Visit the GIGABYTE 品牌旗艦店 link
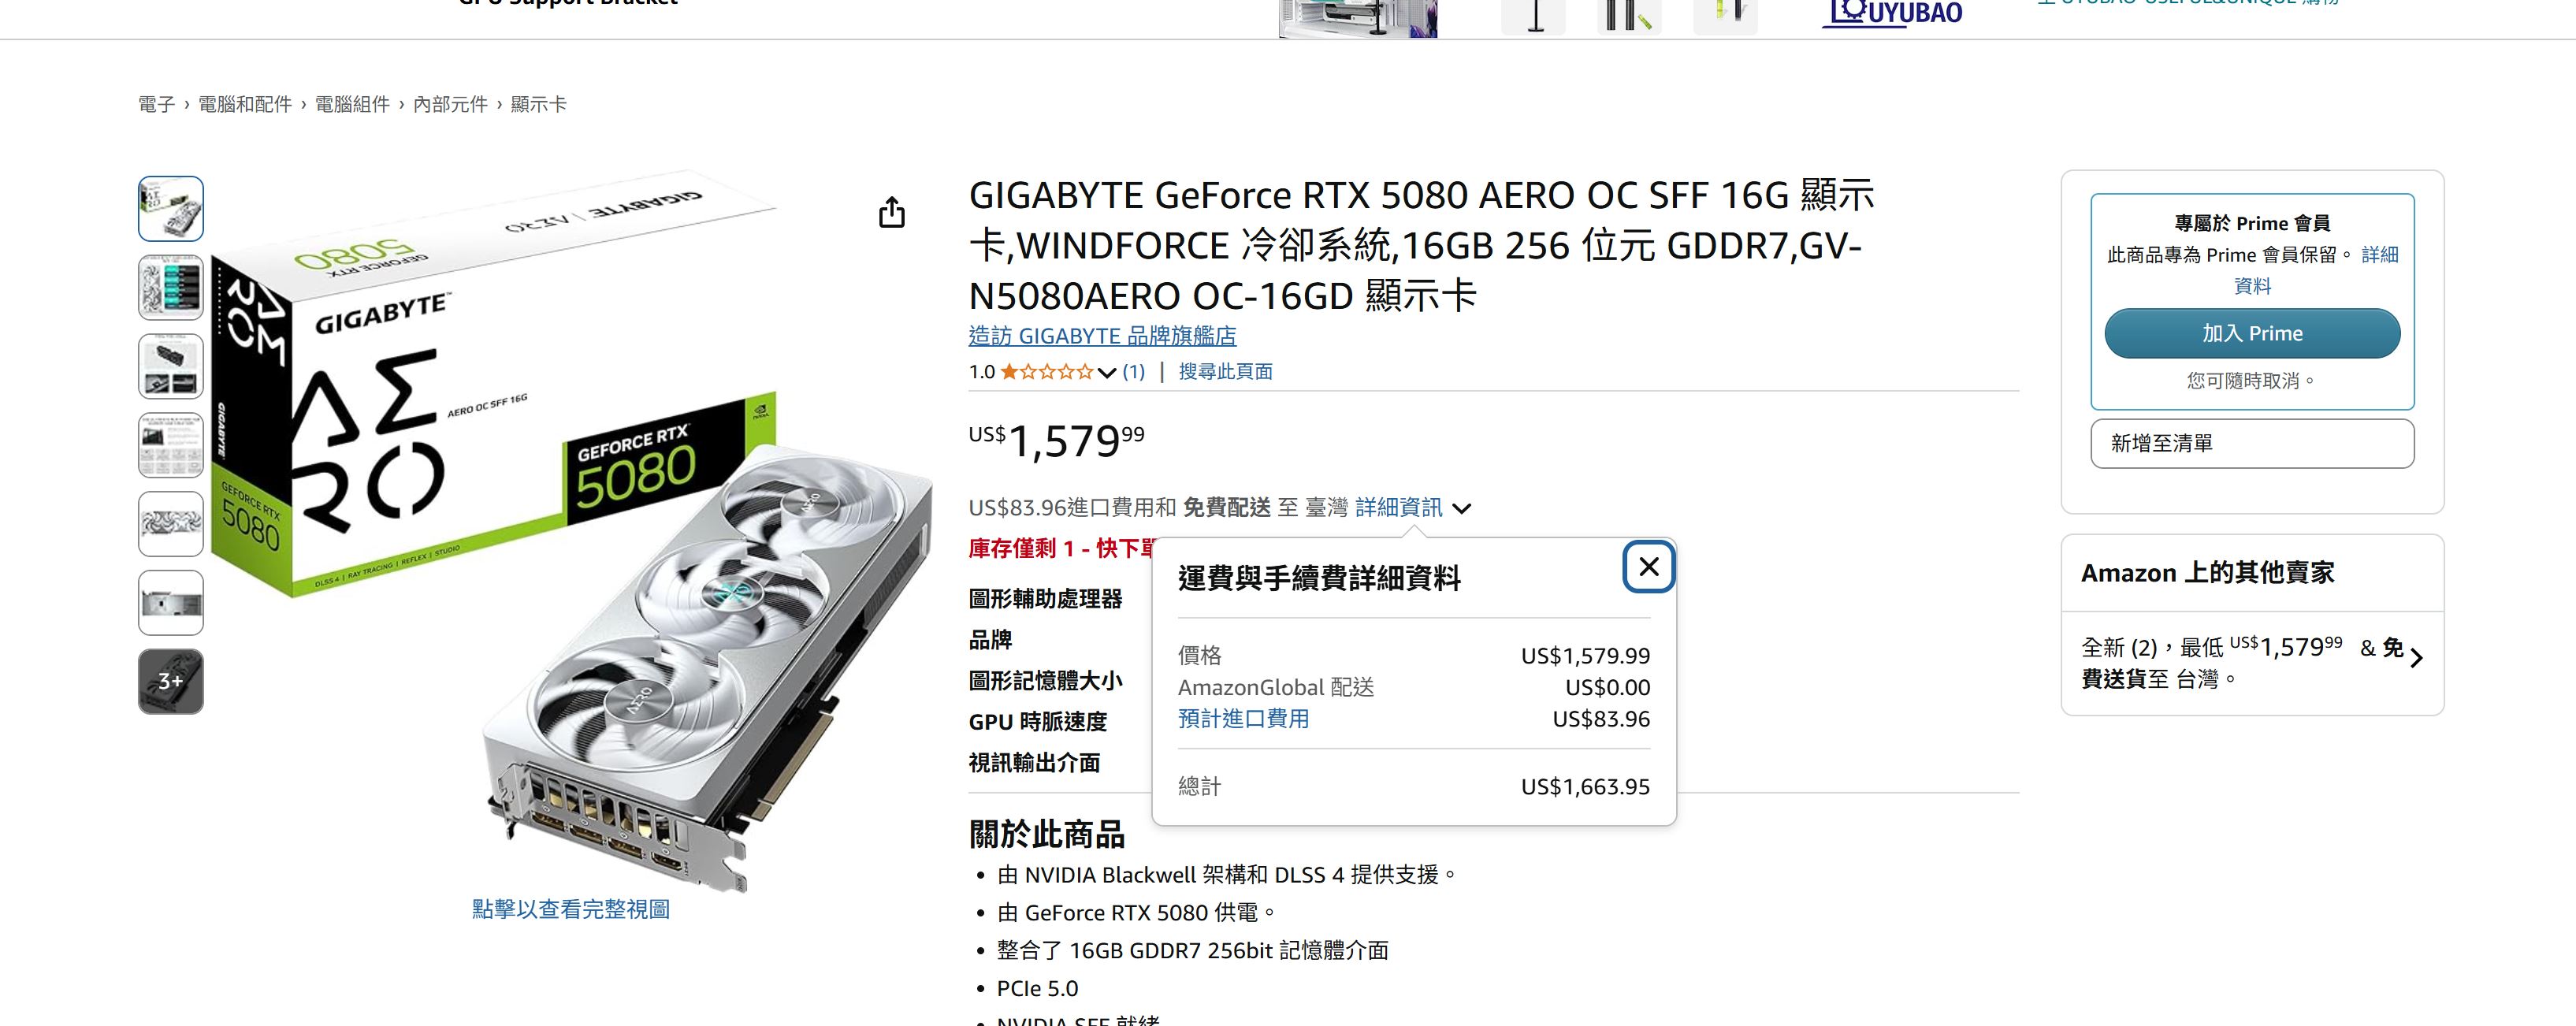The image size is (2576, 1026). pyautogui.click(x=1102, y=336)
